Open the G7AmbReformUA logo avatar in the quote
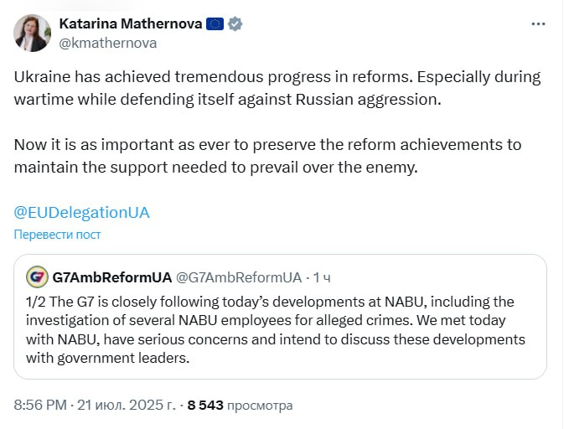The height and width of the screenshot is (429, 564). [37, 277]
